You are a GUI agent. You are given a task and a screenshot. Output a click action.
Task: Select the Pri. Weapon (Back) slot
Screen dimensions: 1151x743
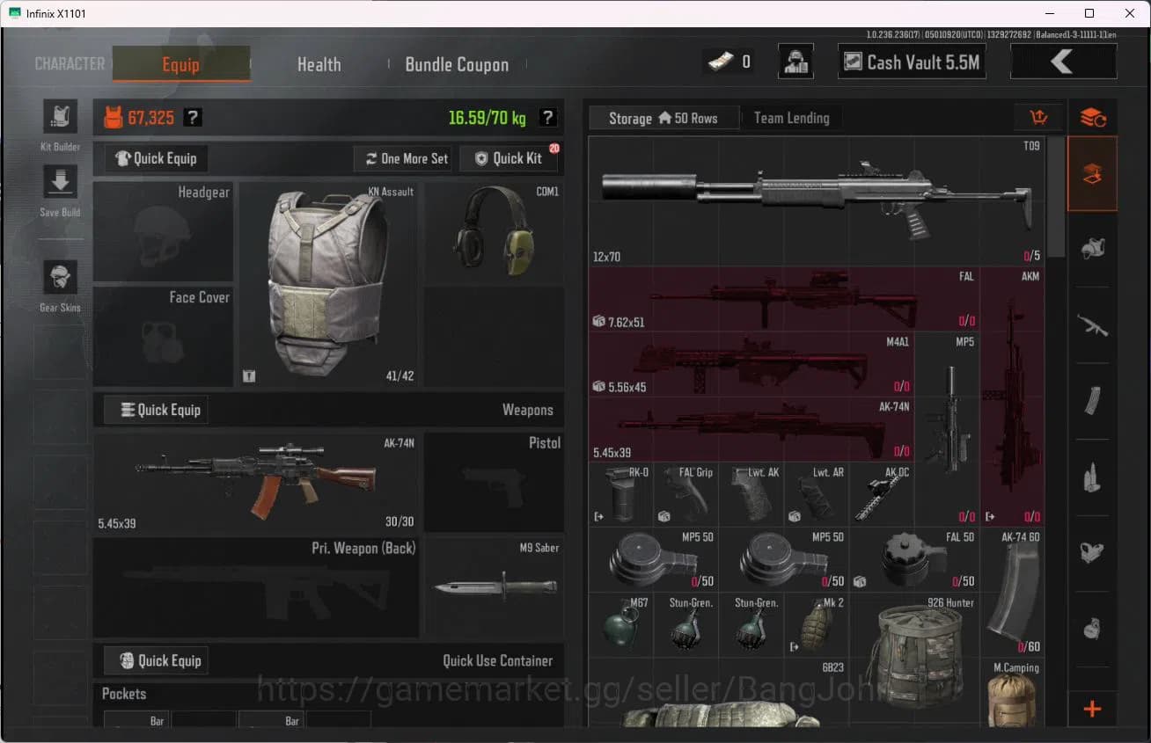(x=256, y=587)
